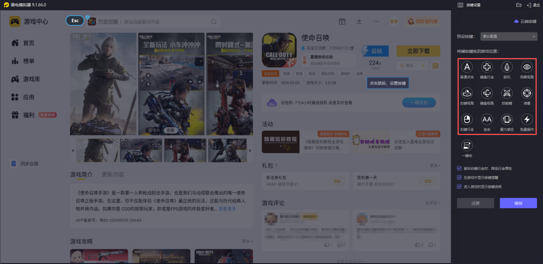Click 图集 label on main banner

tap(170, 130)
